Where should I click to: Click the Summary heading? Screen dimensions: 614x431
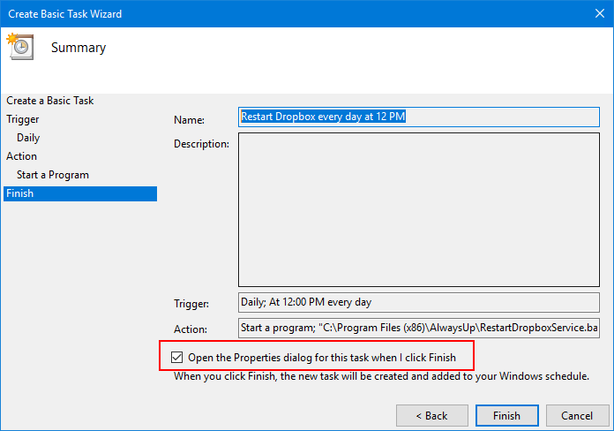pos(79,48)
